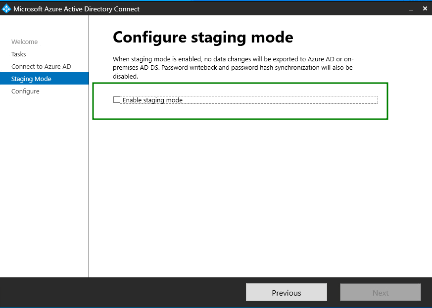
Task: Go to the Welcome step in sidebar
Action: pos(25,42)
